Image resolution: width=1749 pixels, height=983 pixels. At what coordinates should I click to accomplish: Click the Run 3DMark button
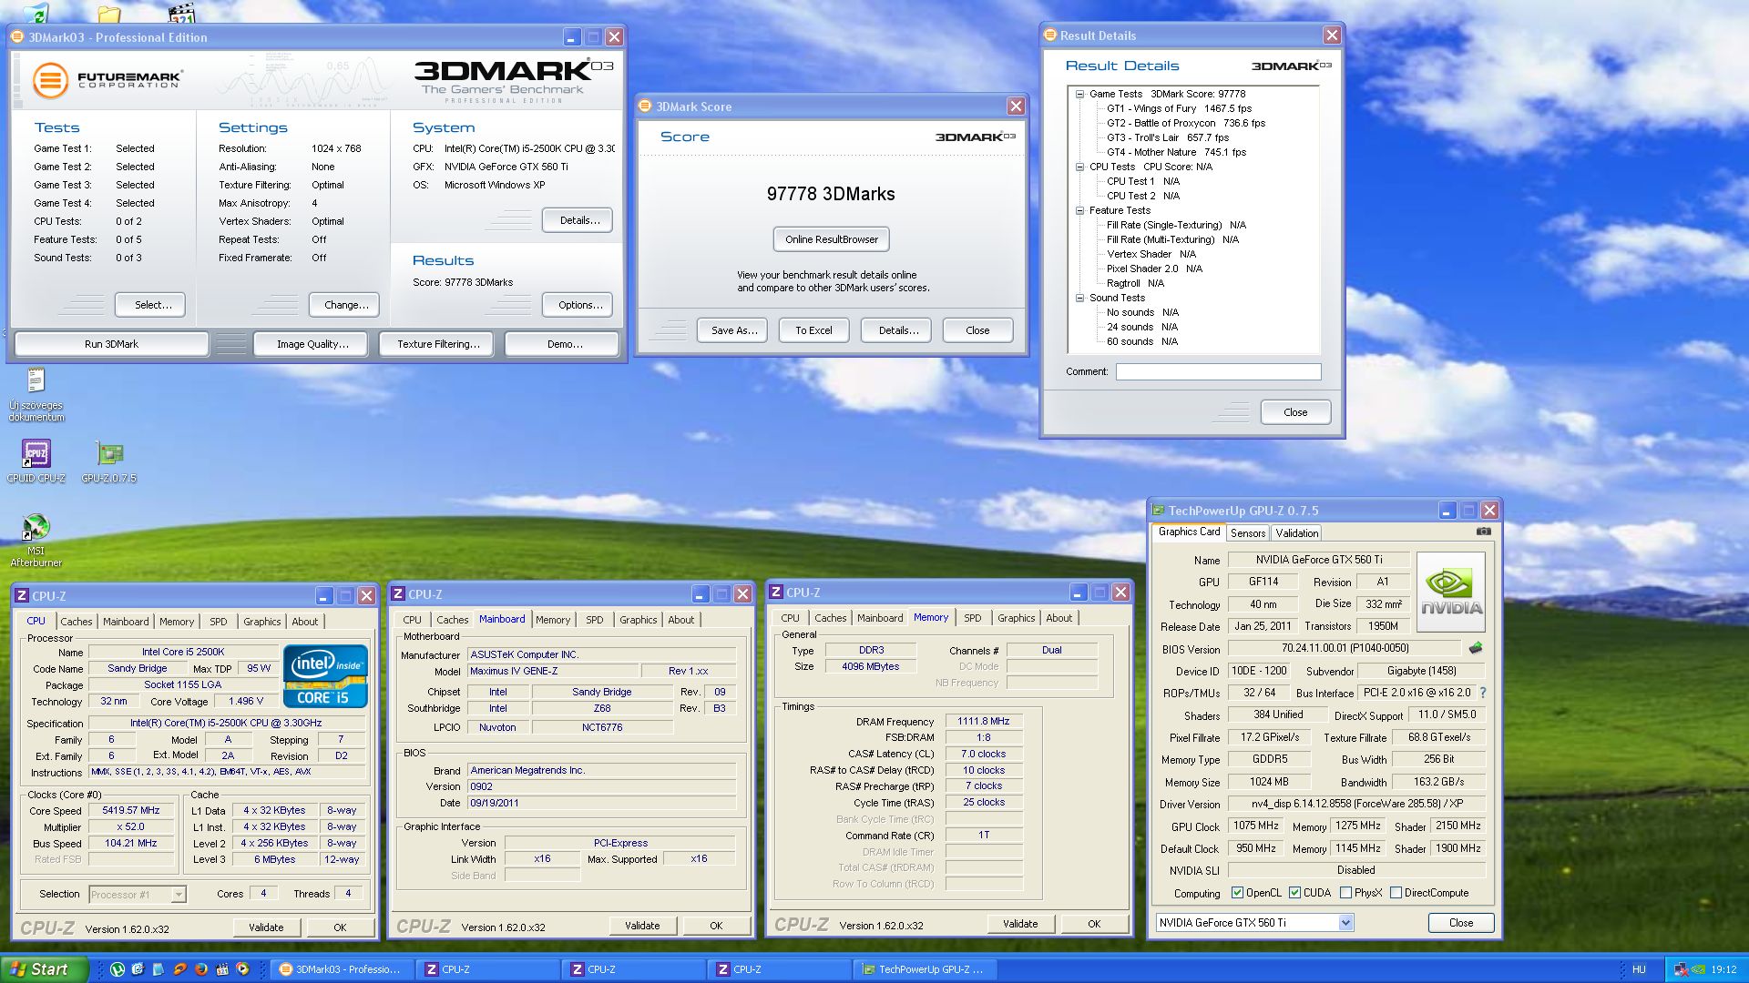click(111, 344)
